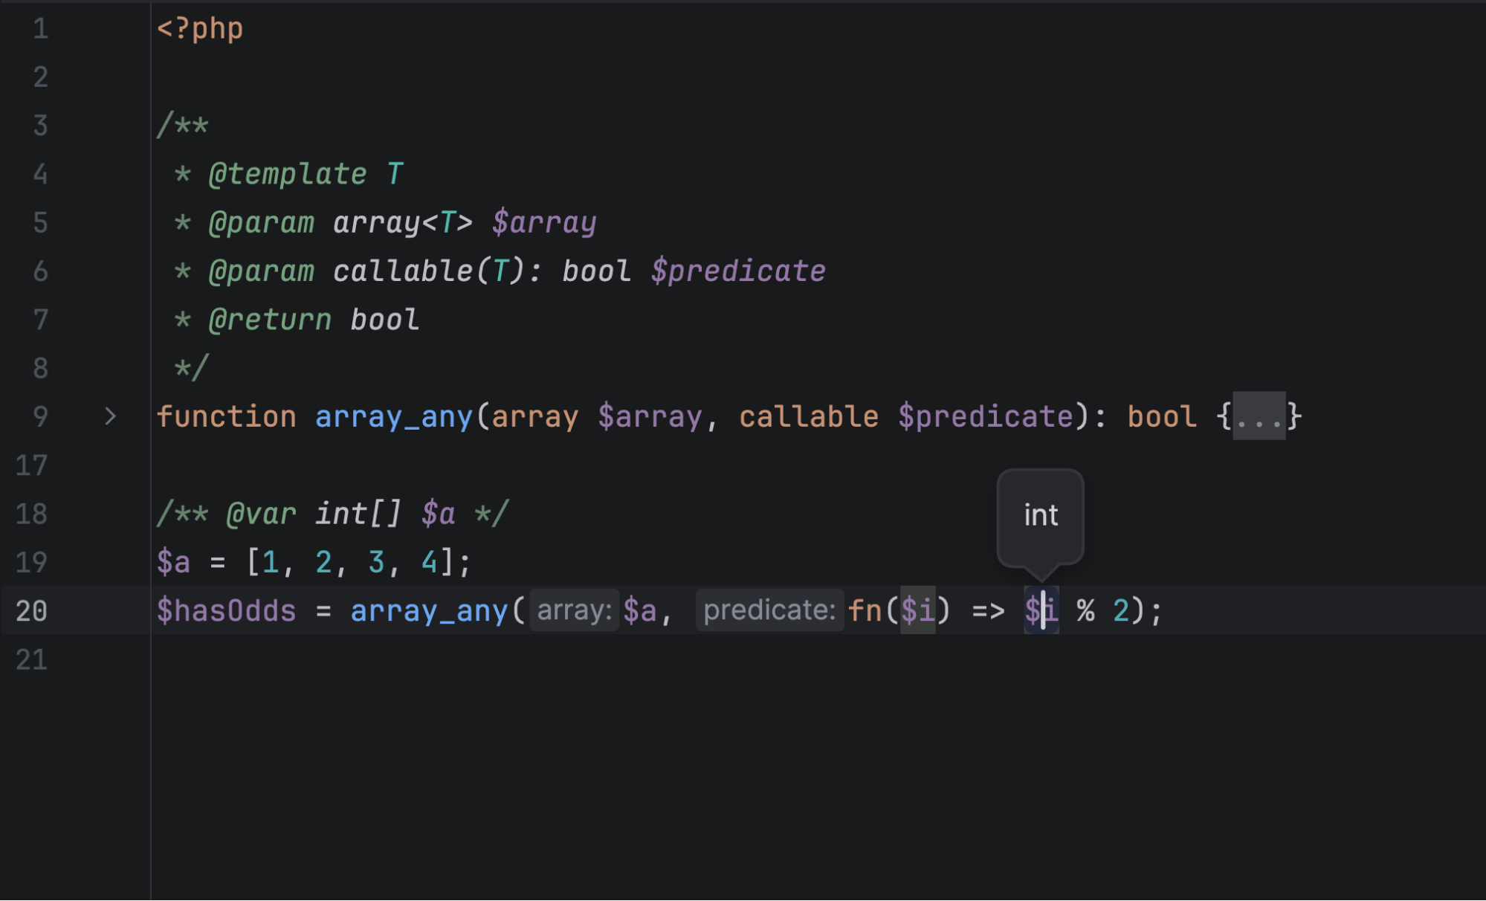The image size is (1486, 901).
Task: Click the @return tag in docblock
Action: pos(270,320)
